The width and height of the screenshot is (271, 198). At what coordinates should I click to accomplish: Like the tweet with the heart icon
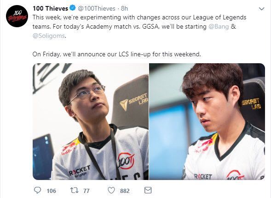tap(111, 190)
